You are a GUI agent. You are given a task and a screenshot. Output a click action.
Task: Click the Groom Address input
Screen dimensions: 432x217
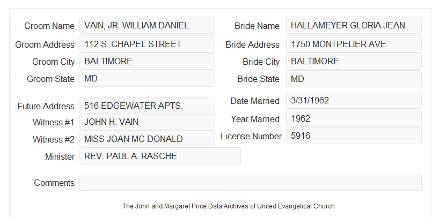click(147, 44)
